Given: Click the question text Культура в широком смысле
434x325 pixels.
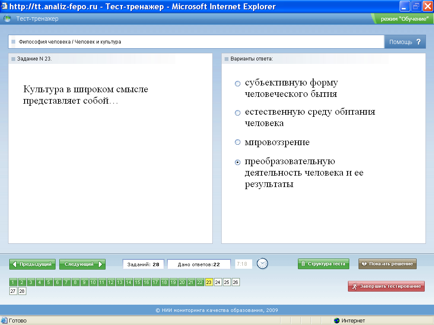Looking at the screenshot, I should [x=86, y=95].
